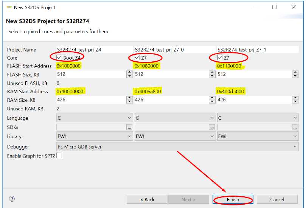
Task: Open the Library EWL dropdown for Z7_0 project
Action: [175, 136]
